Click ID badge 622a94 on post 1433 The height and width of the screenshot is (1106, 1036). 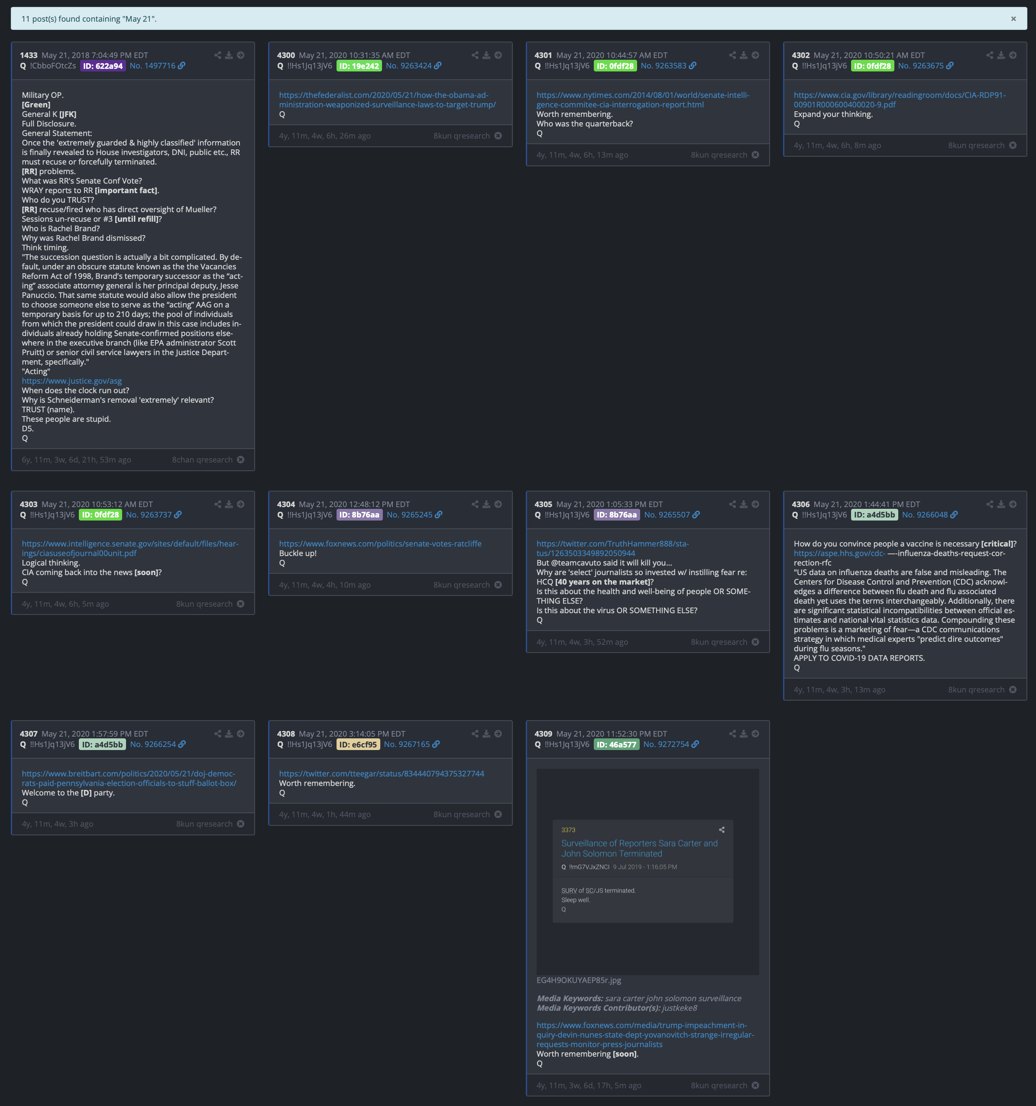click(103, 66)
